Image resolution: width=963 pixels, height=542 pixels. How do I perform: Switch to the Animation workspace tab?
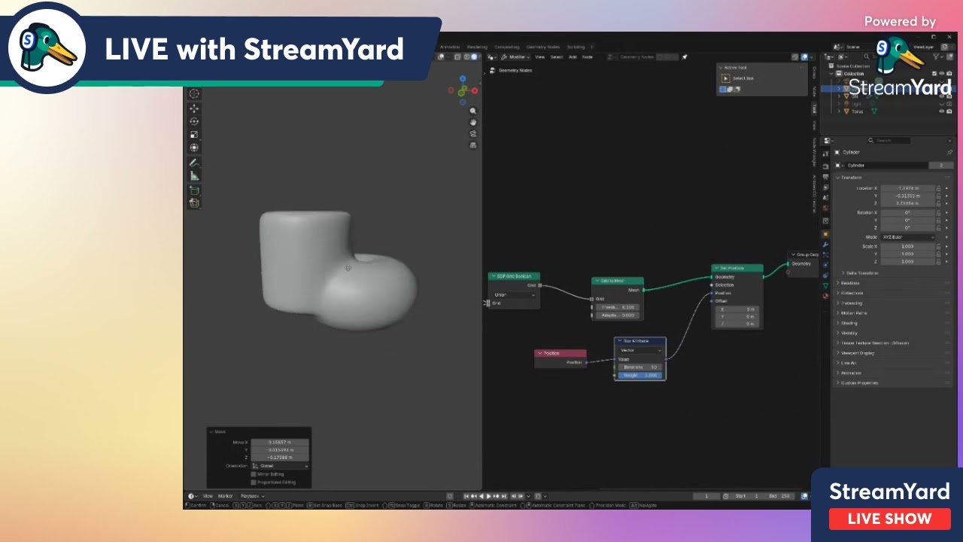click(450, 47)
